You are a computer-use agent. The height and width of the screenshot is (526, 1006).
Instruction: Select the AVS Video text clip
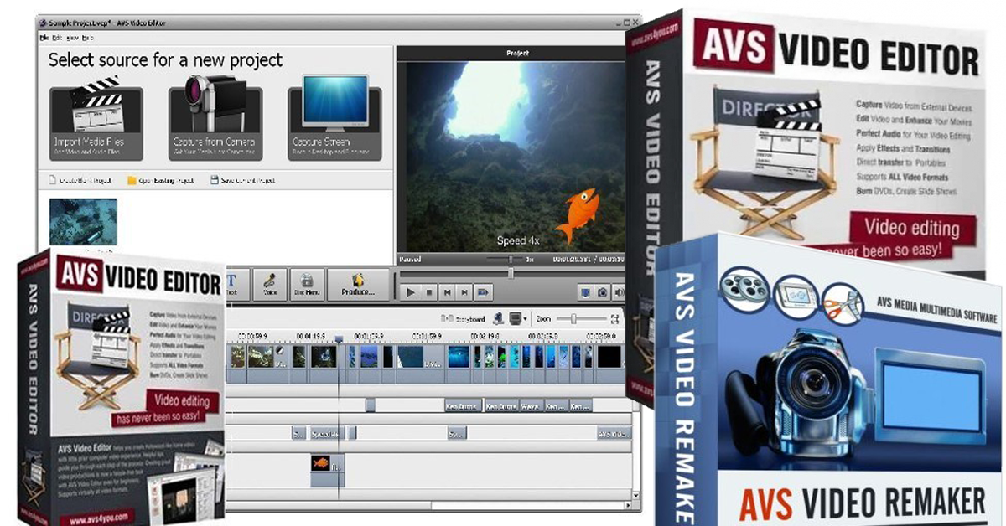pos(614,434)
